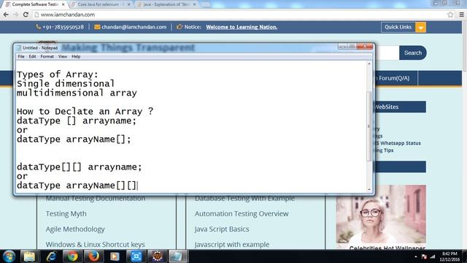Open Whatsapp Status sidebar link
This screenshot has width=467, height=263.
tap(398, 143)
